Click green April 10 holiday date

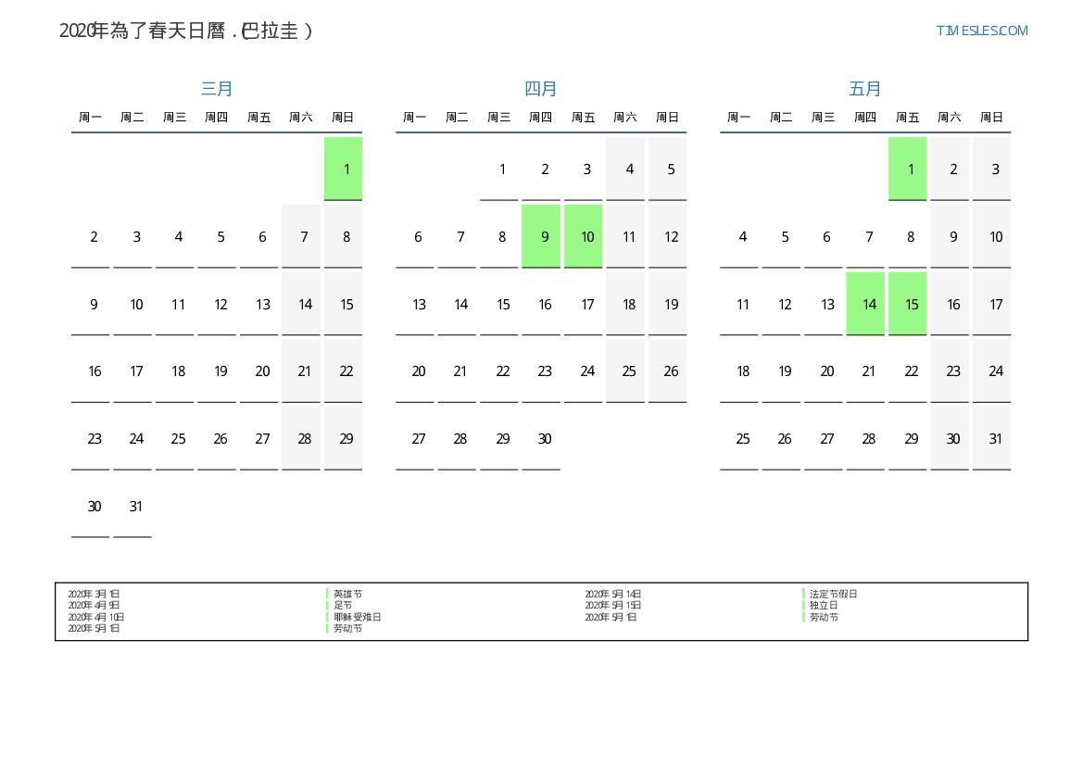tap(584, 236)
